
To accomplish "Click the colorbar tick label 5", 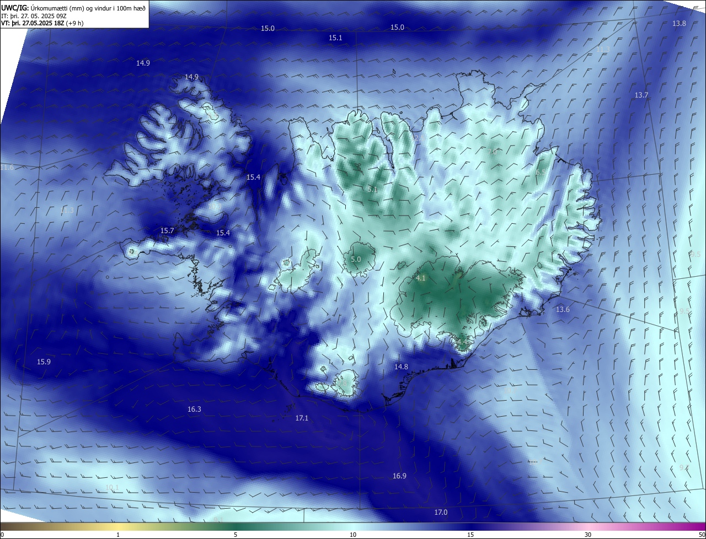I will (236, 535).
